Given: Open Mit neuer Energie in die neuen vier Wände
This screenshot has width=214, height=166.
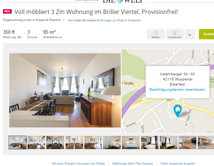Looking at the screenshot, I should coord(78,163).
